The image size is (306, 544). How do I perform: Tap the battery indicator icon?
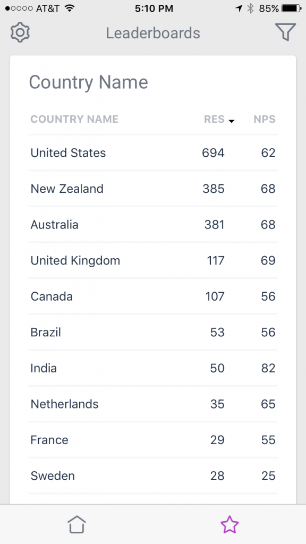[292, 8]
